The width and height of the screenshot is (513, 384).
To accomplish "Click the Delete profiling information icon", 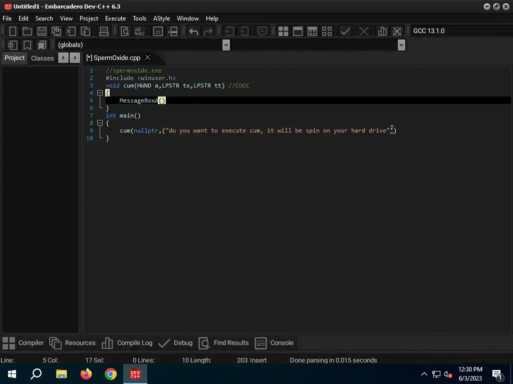I will pyautogui.click(x=397, y=31).
